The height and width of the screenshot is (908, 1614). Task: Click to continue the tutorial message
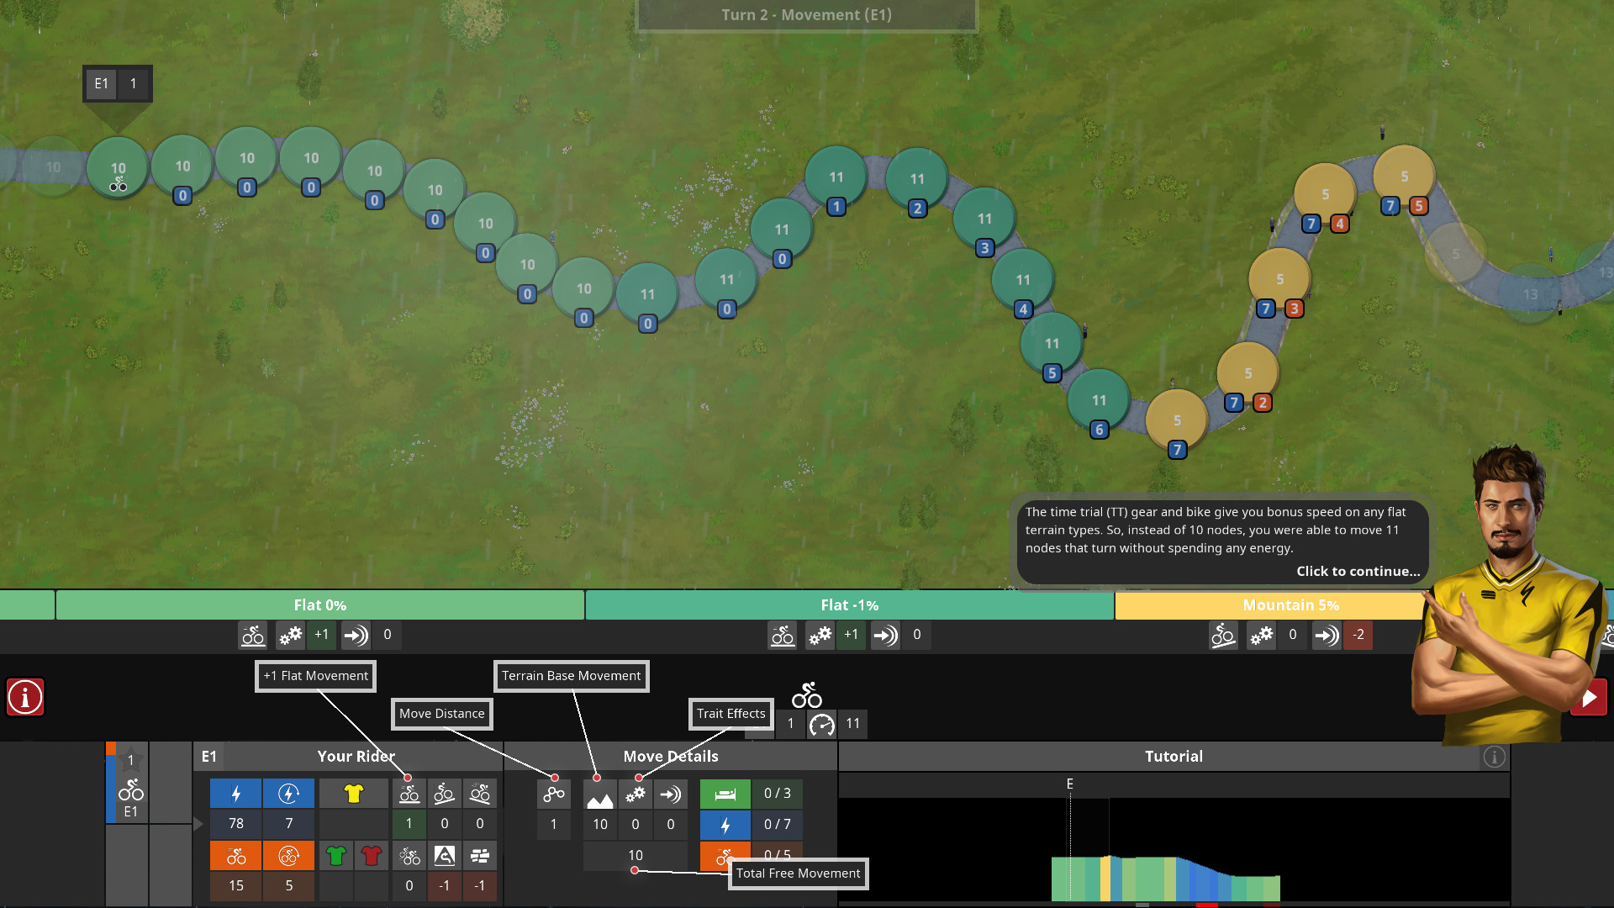pyautogui.click(x=1358, y=571)
